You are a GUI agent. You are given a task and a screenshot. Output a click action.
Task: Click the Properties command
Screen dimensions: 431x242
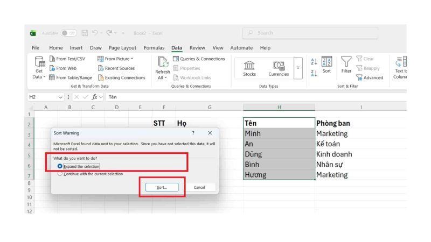(x=187, y=68)
